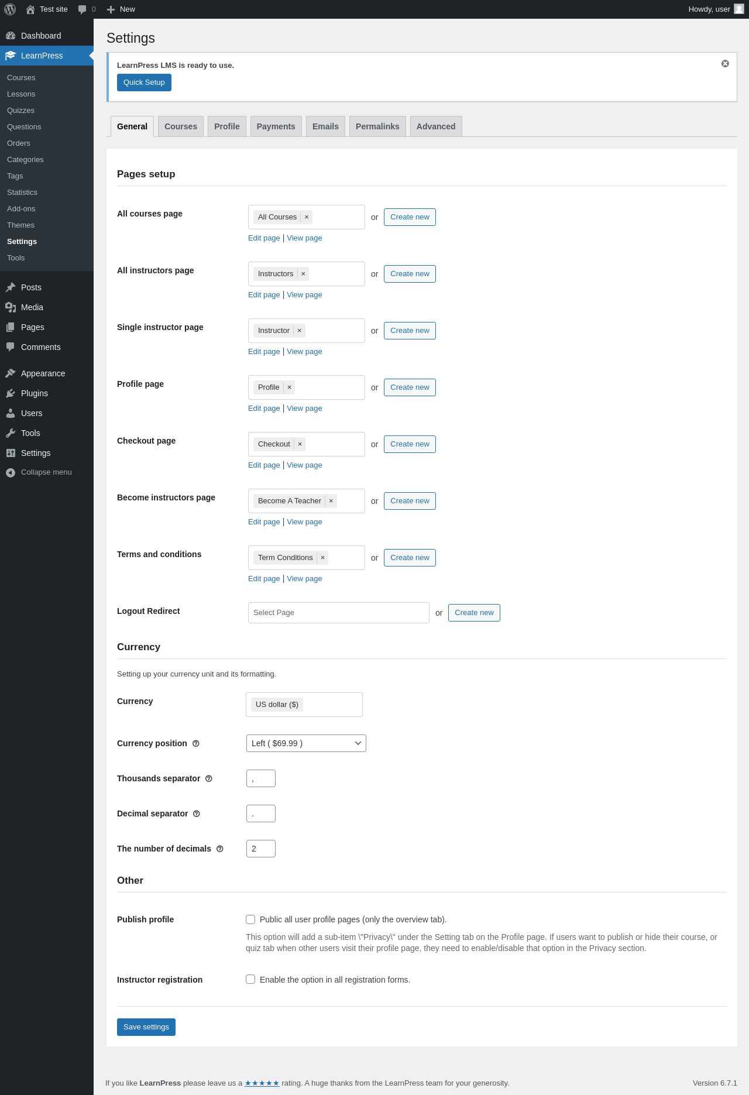Switch to the Payments tab
The image size is (749, 1095).
click(276, 126)
